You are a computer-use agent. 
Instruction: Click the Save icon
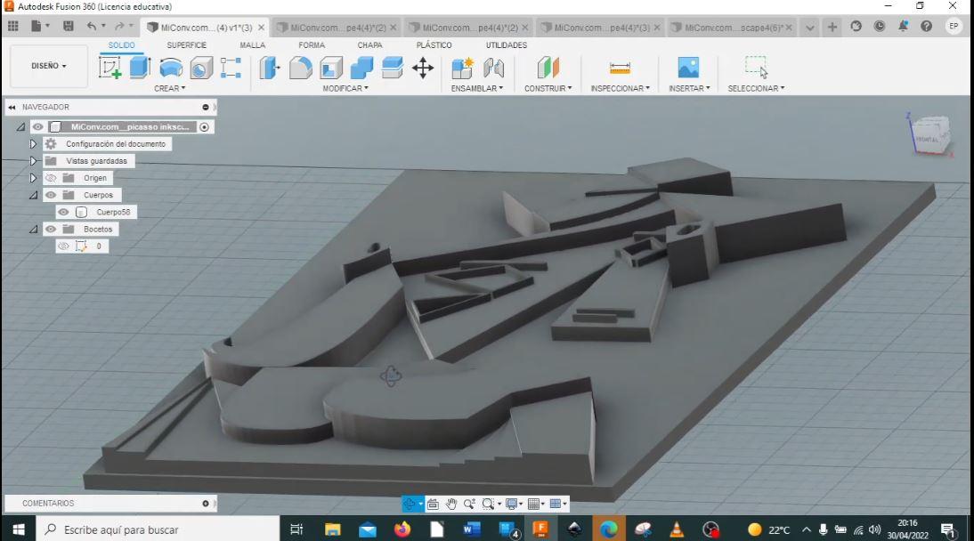coord(69,26)
